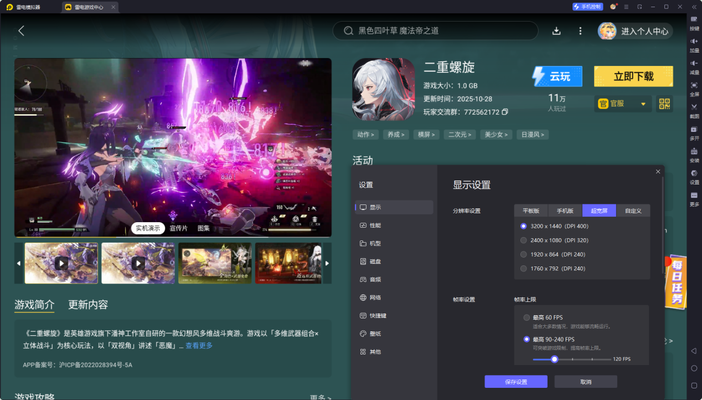Open the 网络 settings section
The width and height of the screenshot is (702, 400).
pos(394,298)
